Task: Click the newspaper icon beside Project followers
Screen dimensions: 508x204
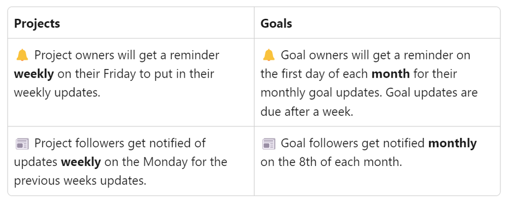Action: 22,144
